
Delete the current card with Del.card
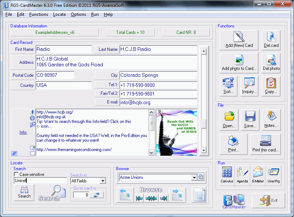pos(271,40)
